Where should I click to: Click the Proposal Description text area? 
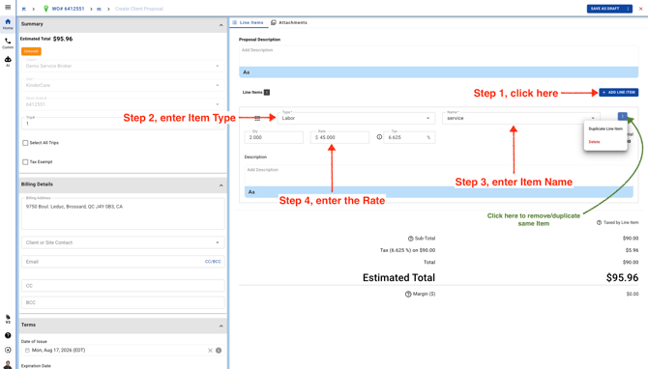click(438, 56)
